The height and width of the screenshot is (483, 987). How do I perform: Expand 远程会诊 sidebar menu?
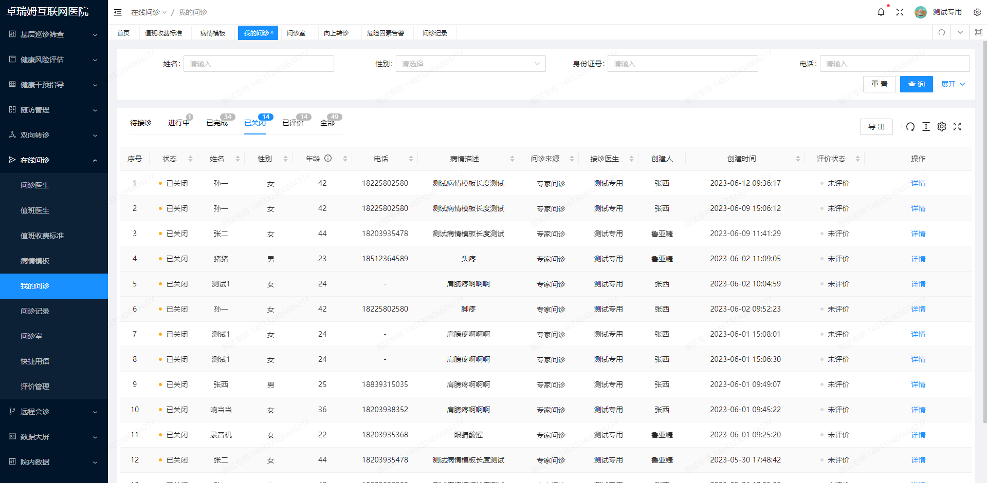coord(54,412)
